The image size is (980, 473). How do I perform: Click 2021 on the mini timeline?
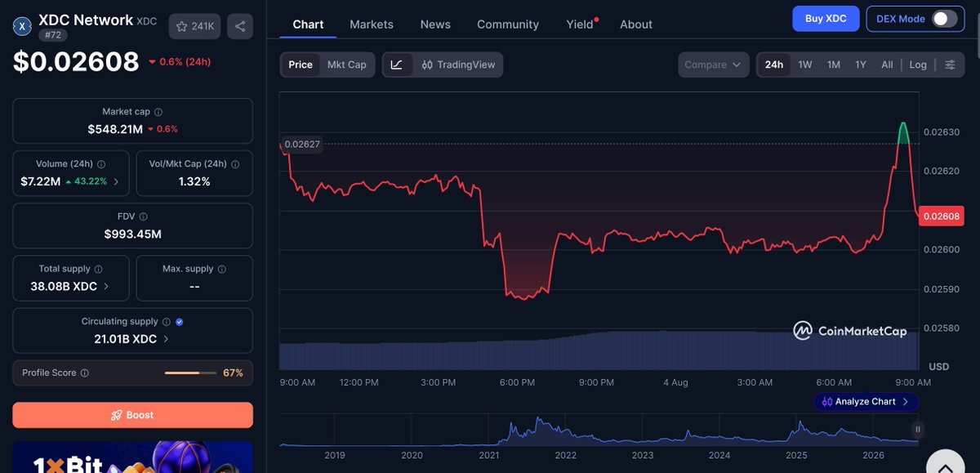tap(488, 455)
